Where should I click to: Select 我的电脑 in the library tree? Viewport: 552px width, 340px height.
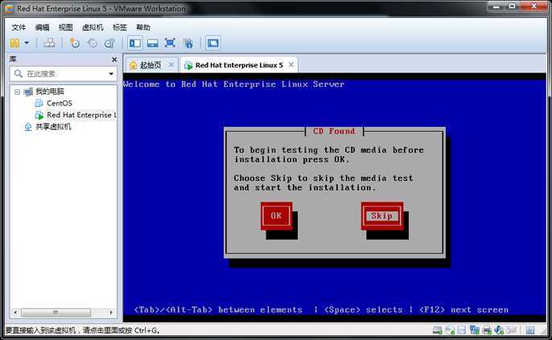pyautogui.click(x=50, y=92)
